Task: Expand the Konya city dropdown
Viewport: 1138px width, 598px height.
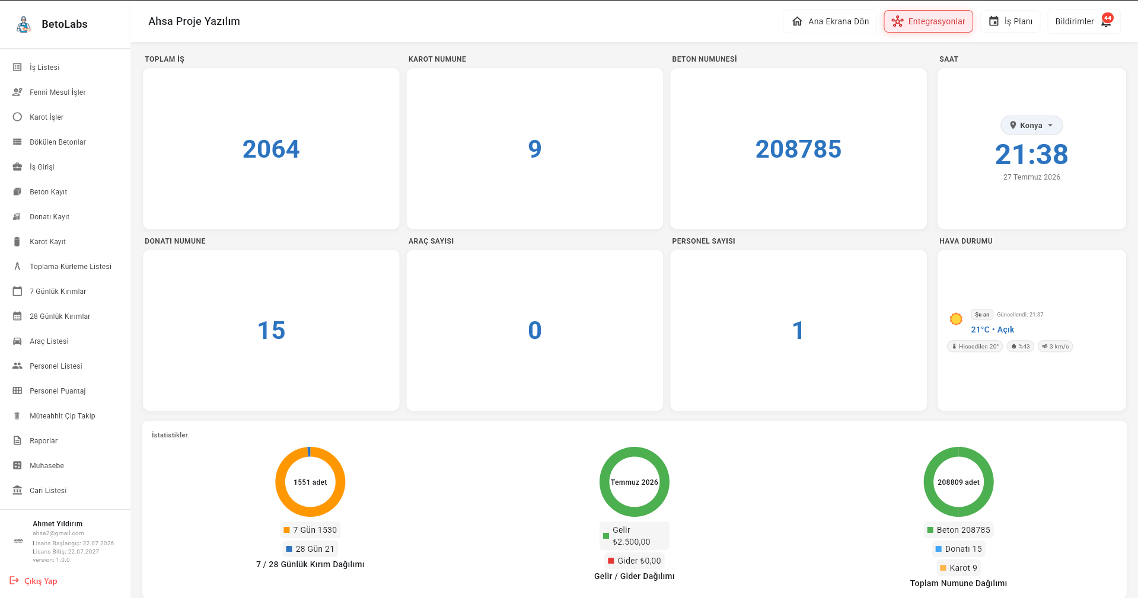Action: click(x=1031, y=126)
